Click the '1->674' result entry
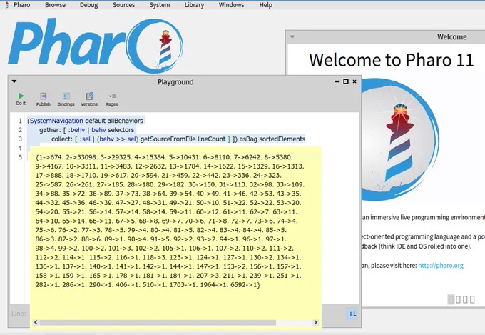485x335 pixels. [49, 157]
